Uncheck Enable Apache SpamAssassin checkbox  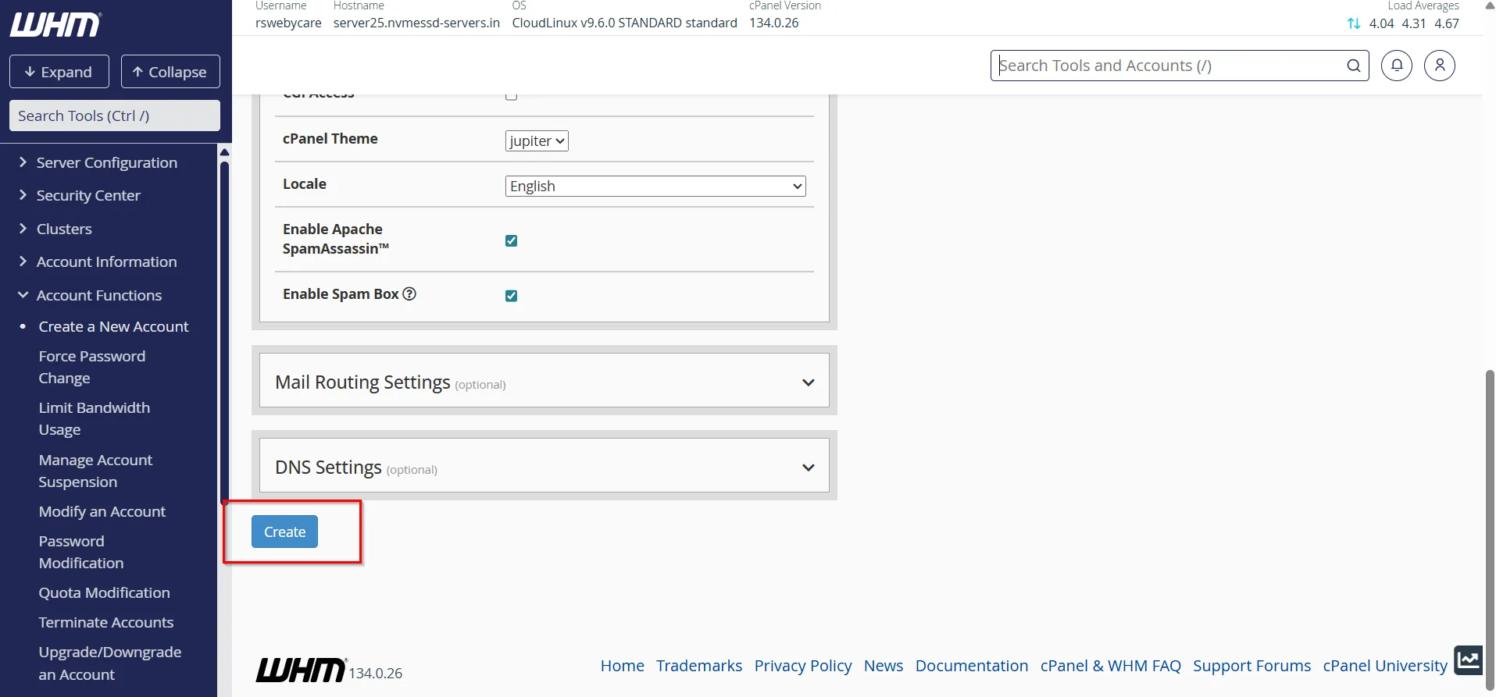(512, 240)
